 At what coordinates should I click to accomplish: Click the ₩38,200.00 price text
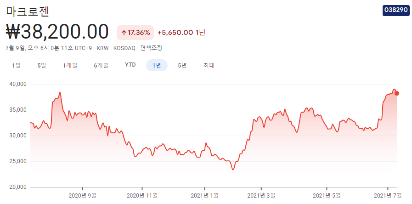[x=57, y=31]
